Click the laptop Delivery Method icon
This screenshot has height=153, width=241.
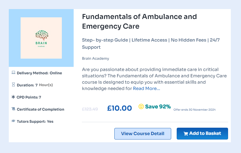pos(13,73)
